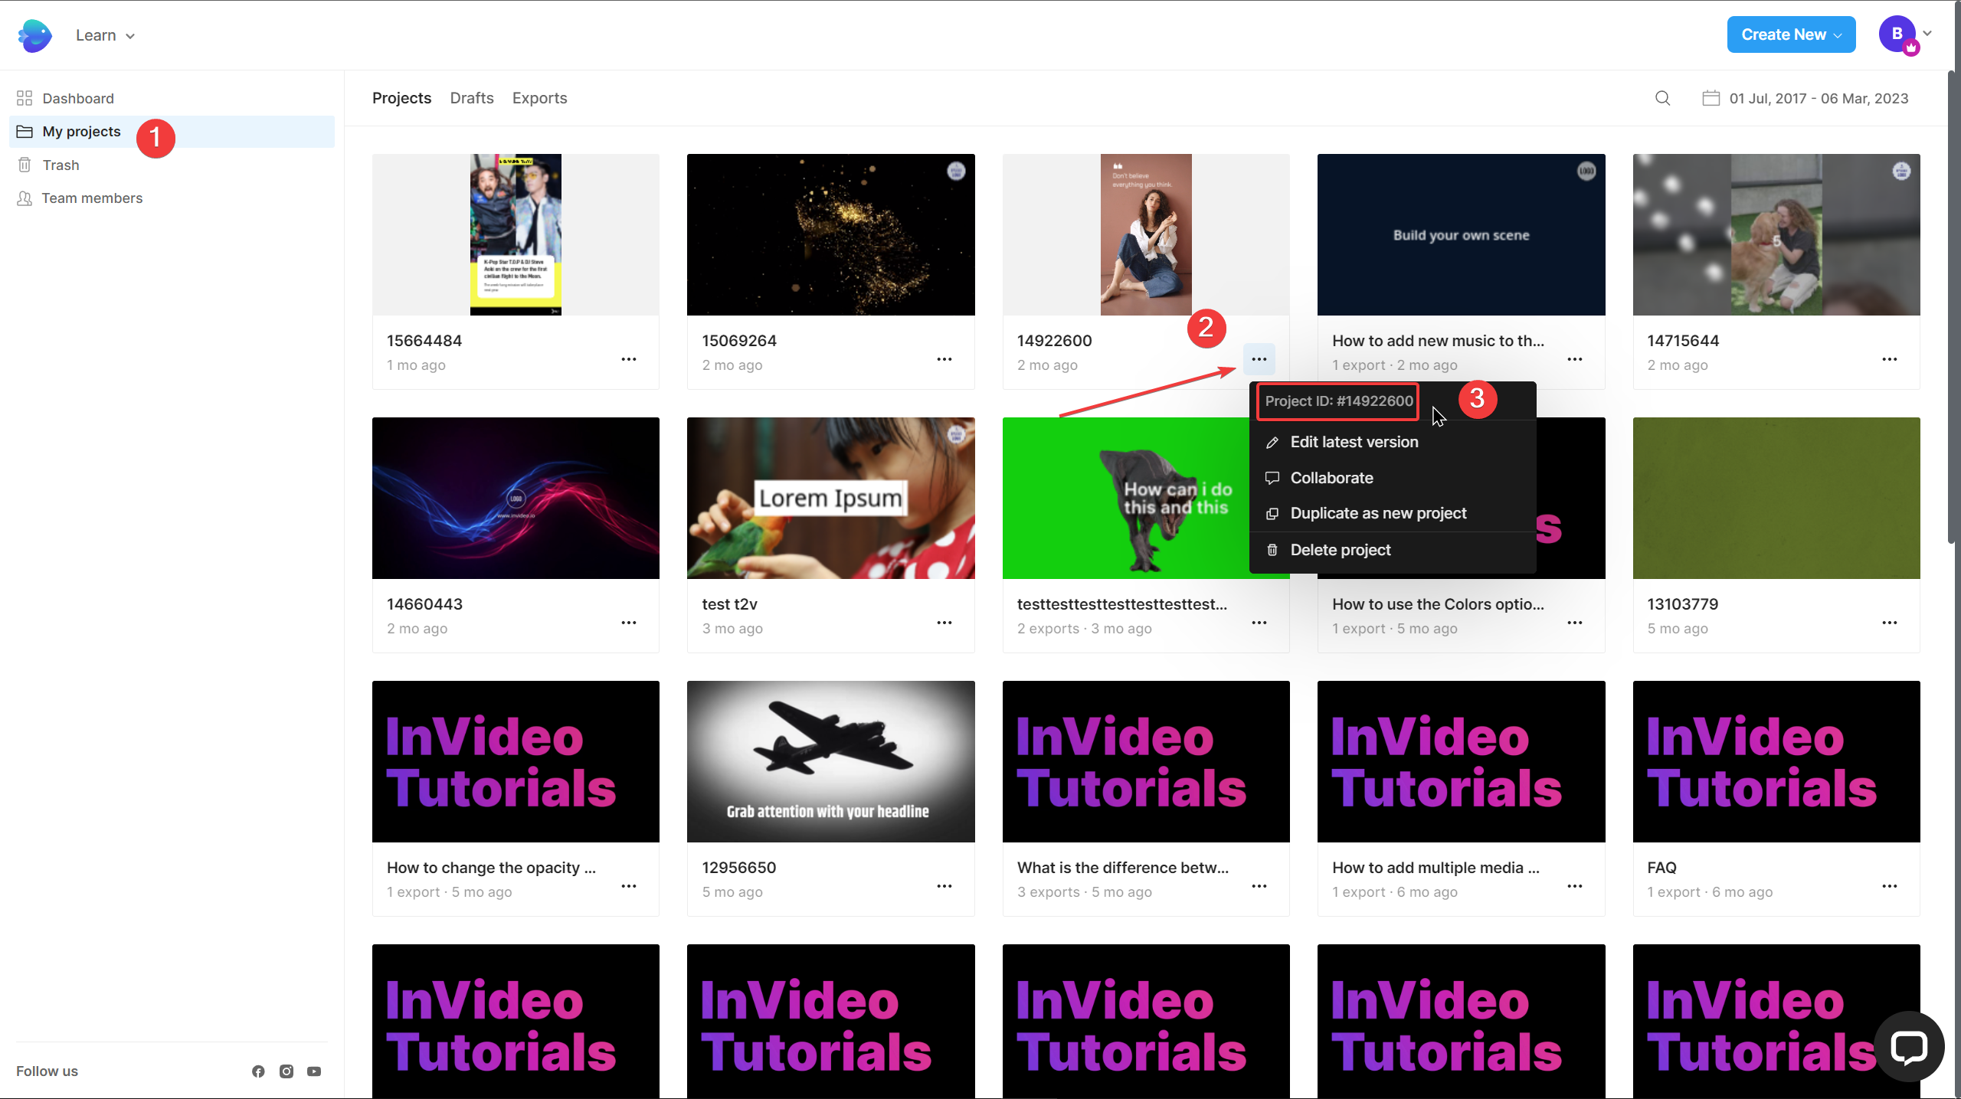Open thumbnail of FAQ project
The image size is (1961, 1099).
[x=1776, y=761]
